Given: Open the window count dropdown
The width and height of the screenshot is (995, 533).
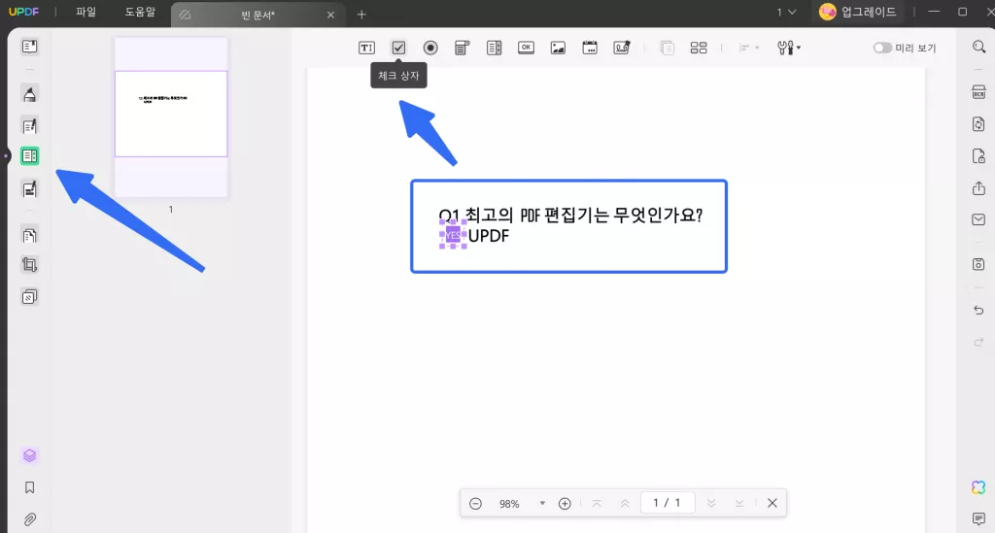Looking at the screenshot, I should click(x=786, y=12).
